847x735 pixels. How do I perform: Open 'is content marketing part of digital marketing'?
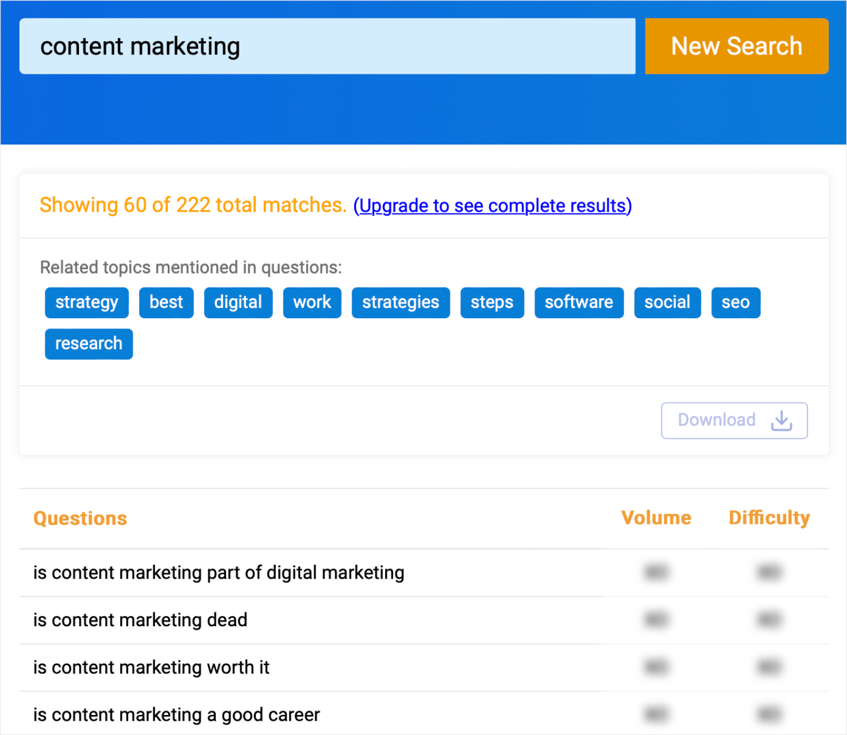click(x=219, y=572)
